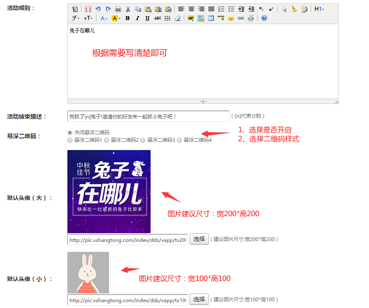Click the large 兔子在哪儿 avatar image
Image resolution: width=369 pixels, height=308 pixels.
(x=109, y=192)
